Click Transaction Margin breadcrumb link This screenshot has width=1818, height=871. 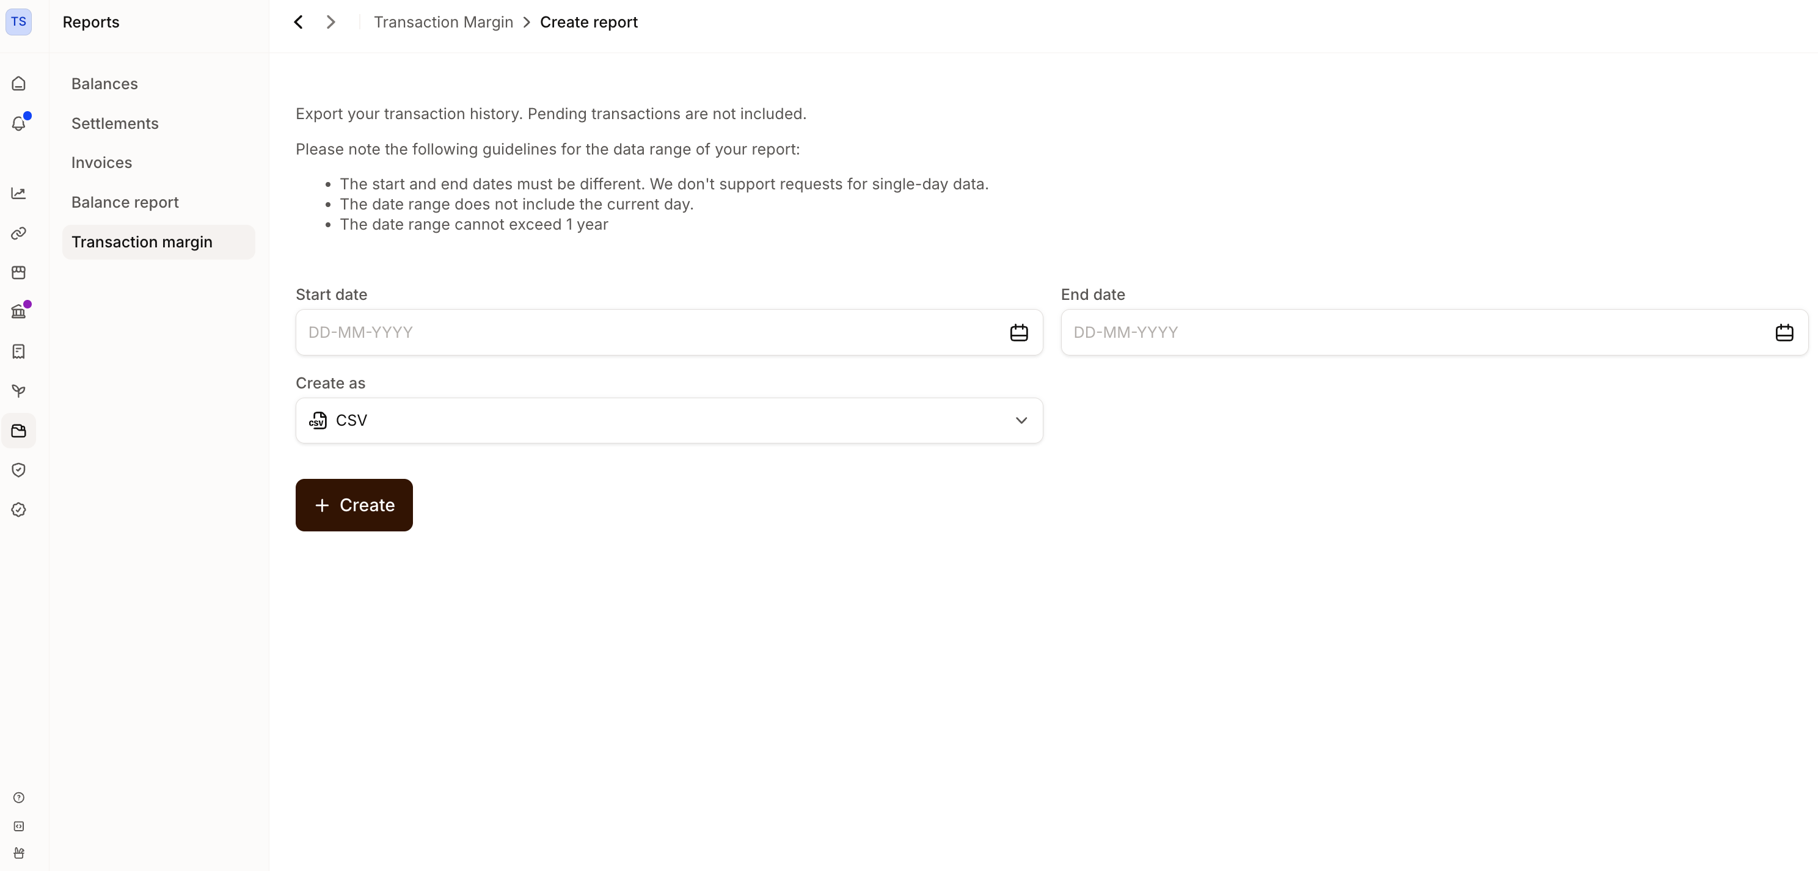(444, 22)
